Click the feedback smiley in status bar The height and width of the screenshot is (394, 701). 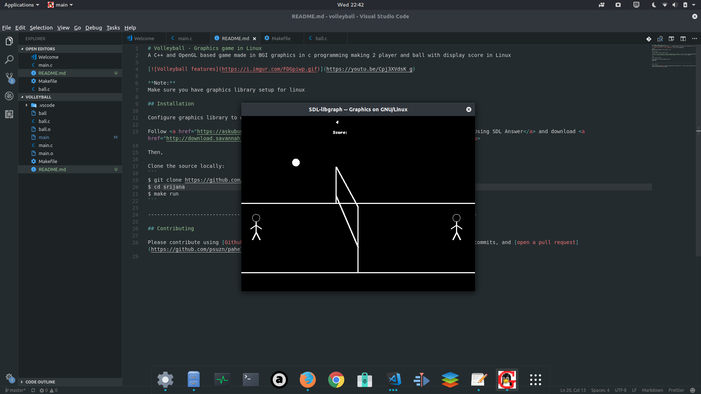[693, 390]
